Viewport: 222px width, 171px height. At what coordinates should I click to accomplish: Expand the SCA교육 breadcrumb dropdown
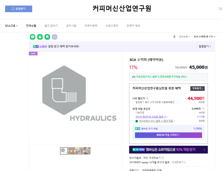184,37
